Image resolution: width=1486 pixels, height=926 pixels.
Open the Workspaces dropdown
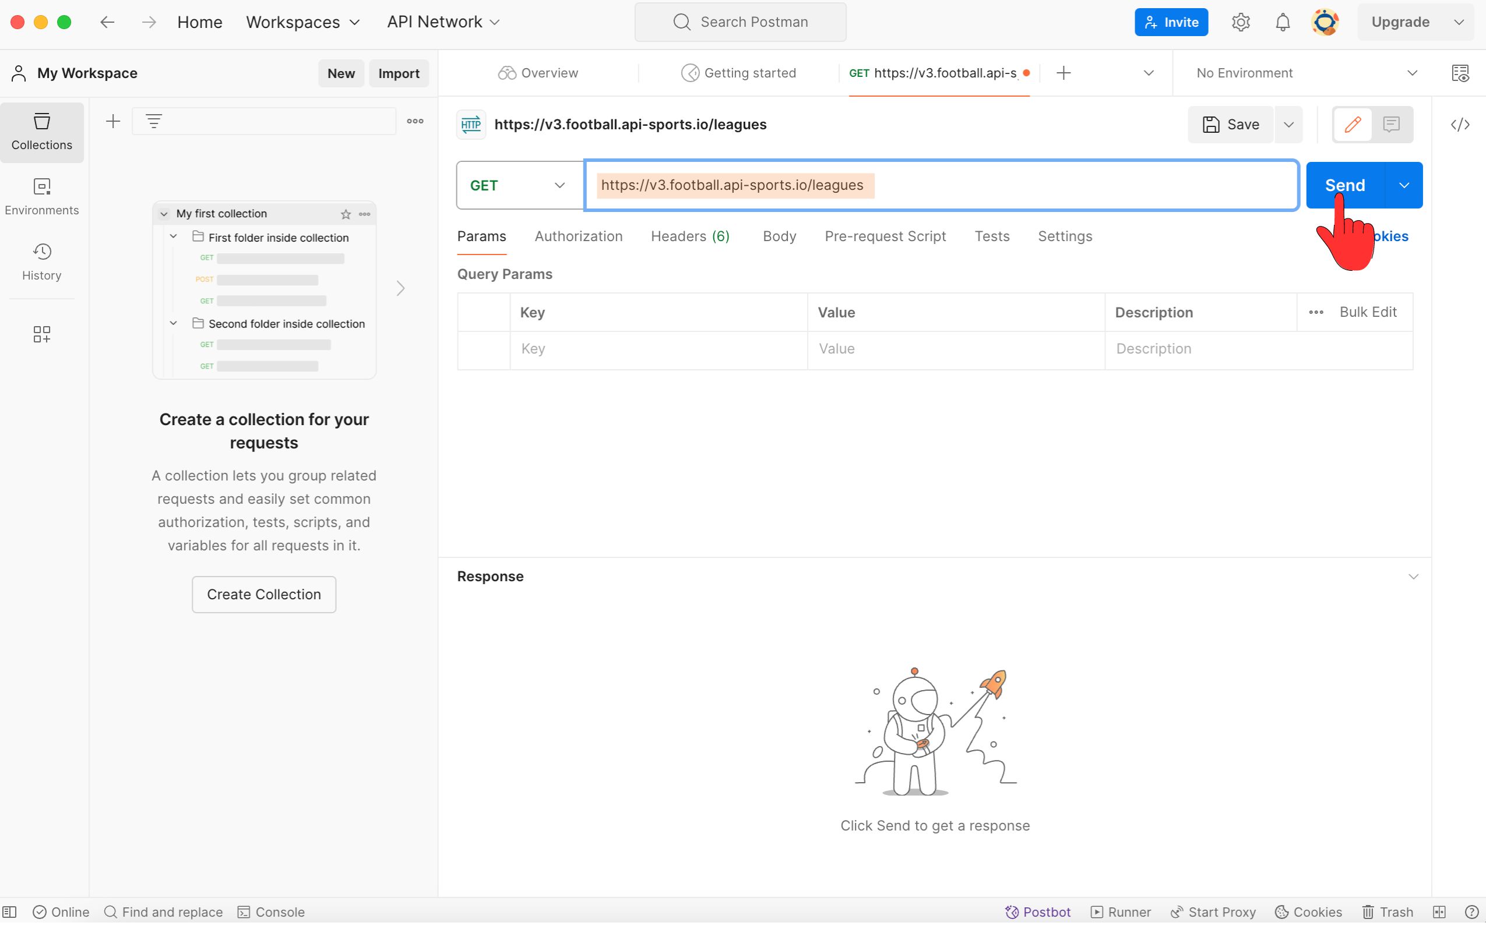click(x=302, y=22)
